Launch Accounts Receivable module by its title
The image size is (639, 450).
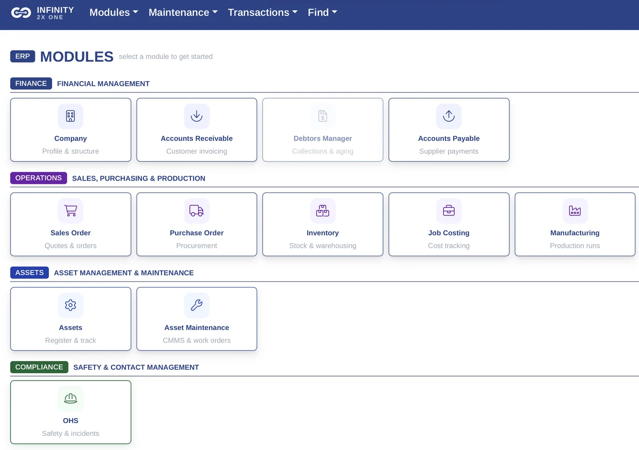pyautogui.click(x=197, y=138)
